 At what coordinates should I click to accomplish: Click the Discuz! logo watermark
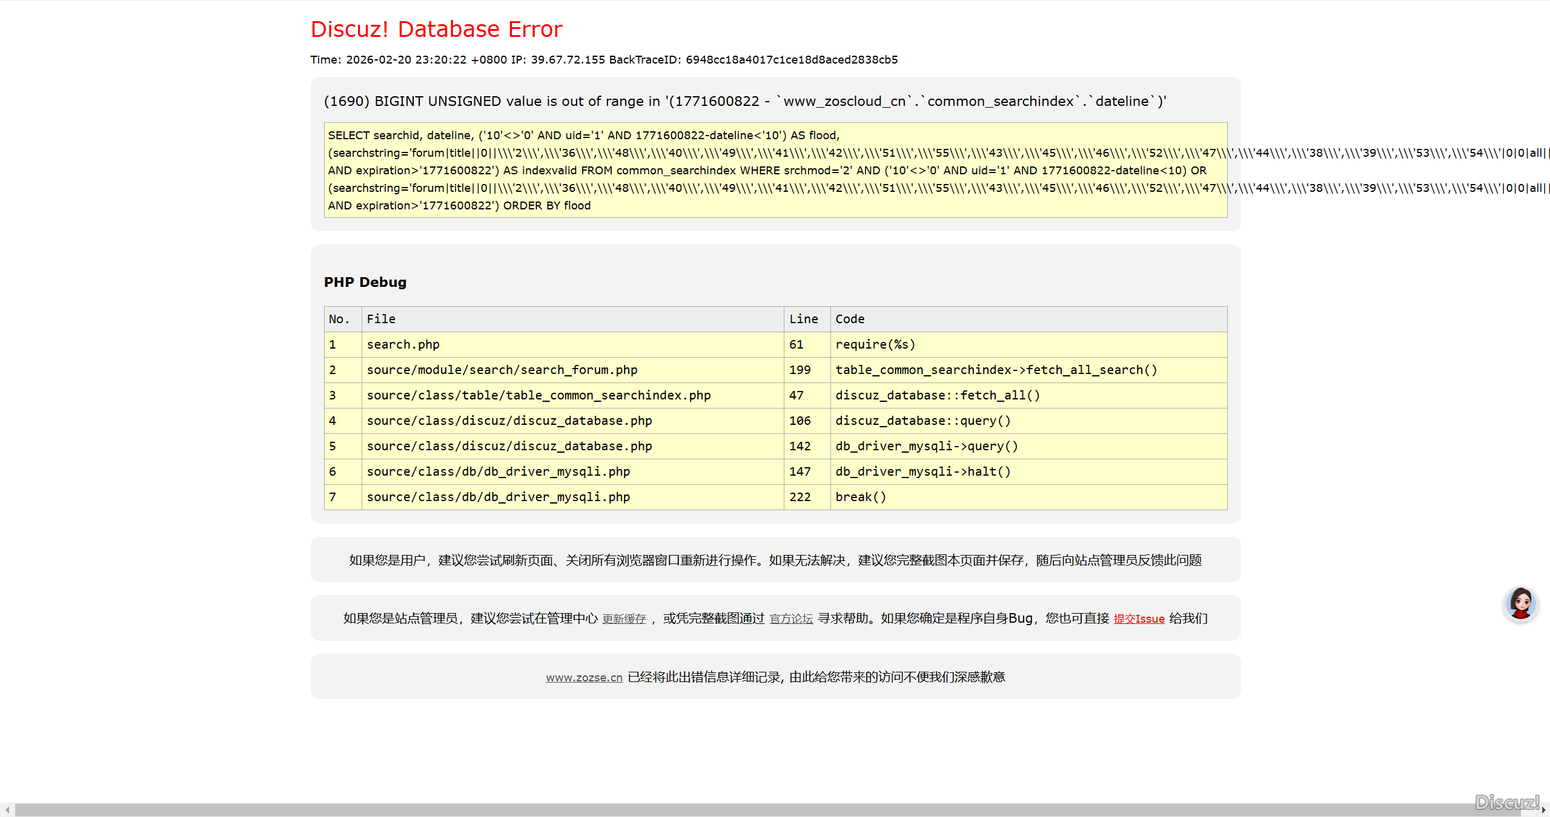1506,802
